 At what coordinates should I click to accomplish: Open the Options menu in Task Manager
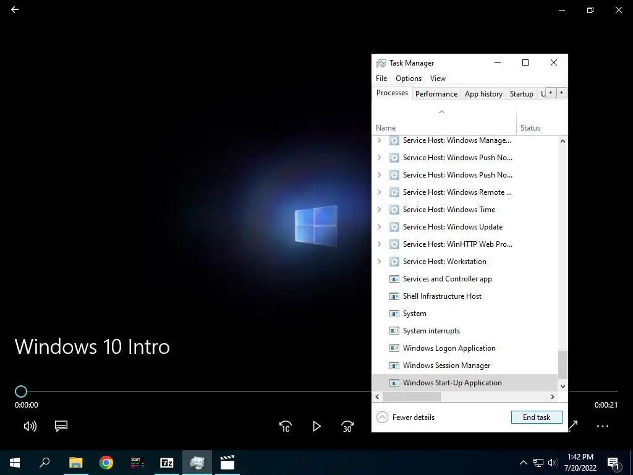tap(409, 79)
